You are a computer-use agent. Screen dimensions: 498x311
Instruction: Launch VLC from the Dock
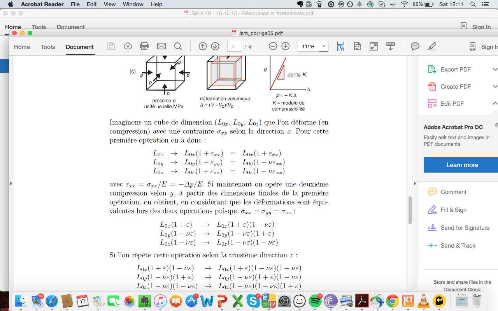tap(423, 301)
